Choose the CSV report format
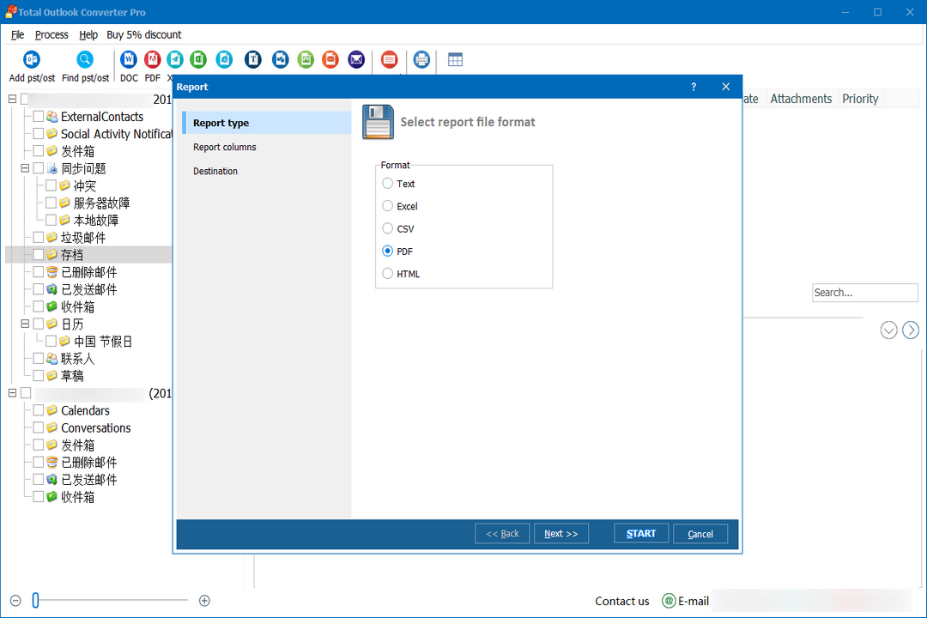This screenshot has width=927, height=618. (387, 228)
